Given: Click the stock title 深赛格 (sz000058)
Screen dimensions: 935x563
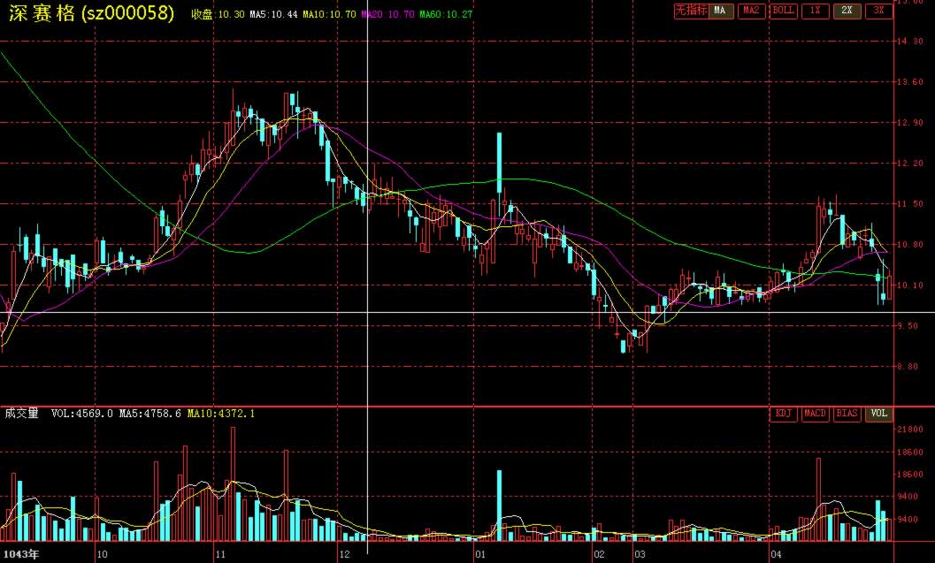Looking at the screenshot, I should (x=89, y=13).
